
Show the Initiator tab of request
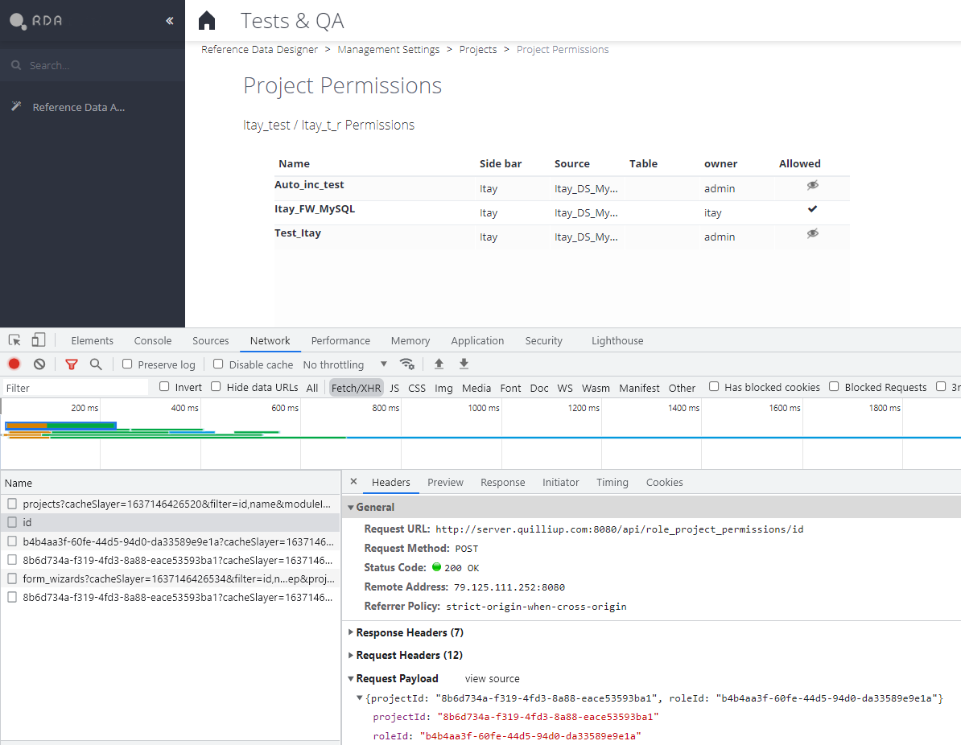[560, 482]
